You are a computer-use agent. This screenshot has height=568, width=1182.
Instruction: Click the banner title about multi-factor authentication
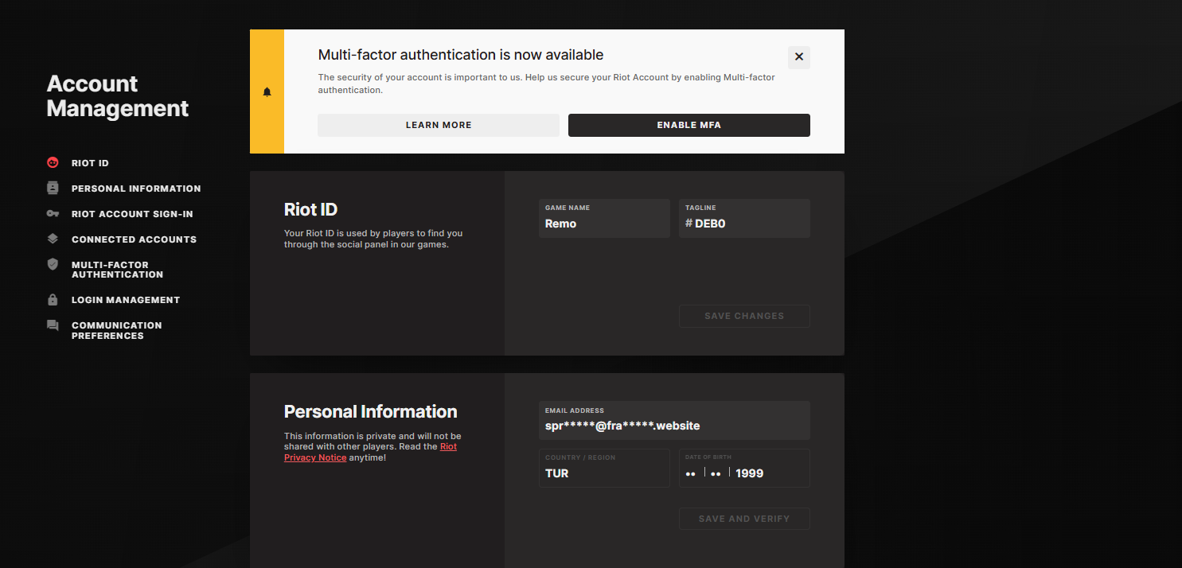[x=461, y=55]
